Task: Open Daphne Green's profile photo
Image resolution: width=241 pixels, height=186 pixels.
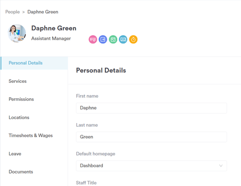Action: [17, 33]
